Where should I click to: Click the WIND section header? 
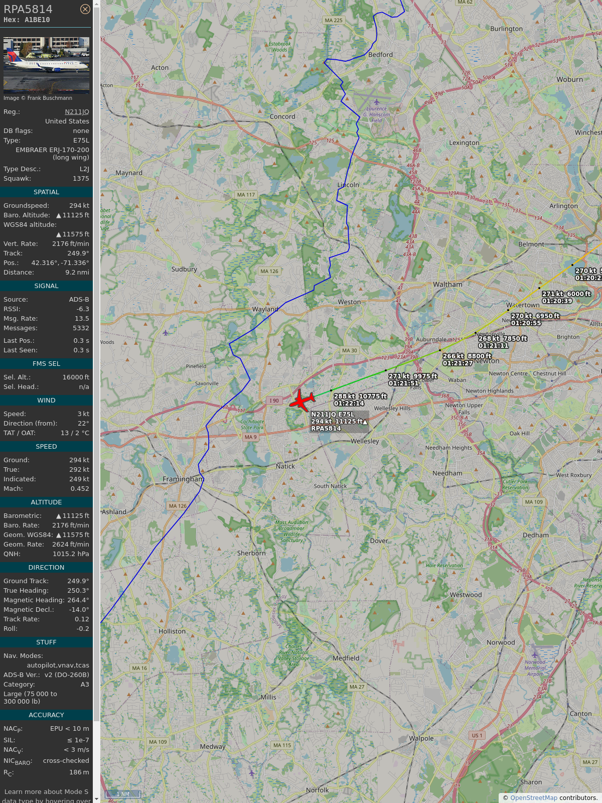[46, 400]
